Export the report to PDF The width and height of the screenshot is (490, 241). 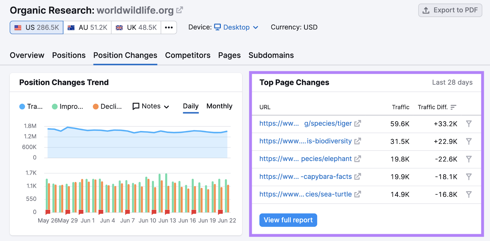click(450, 10)
